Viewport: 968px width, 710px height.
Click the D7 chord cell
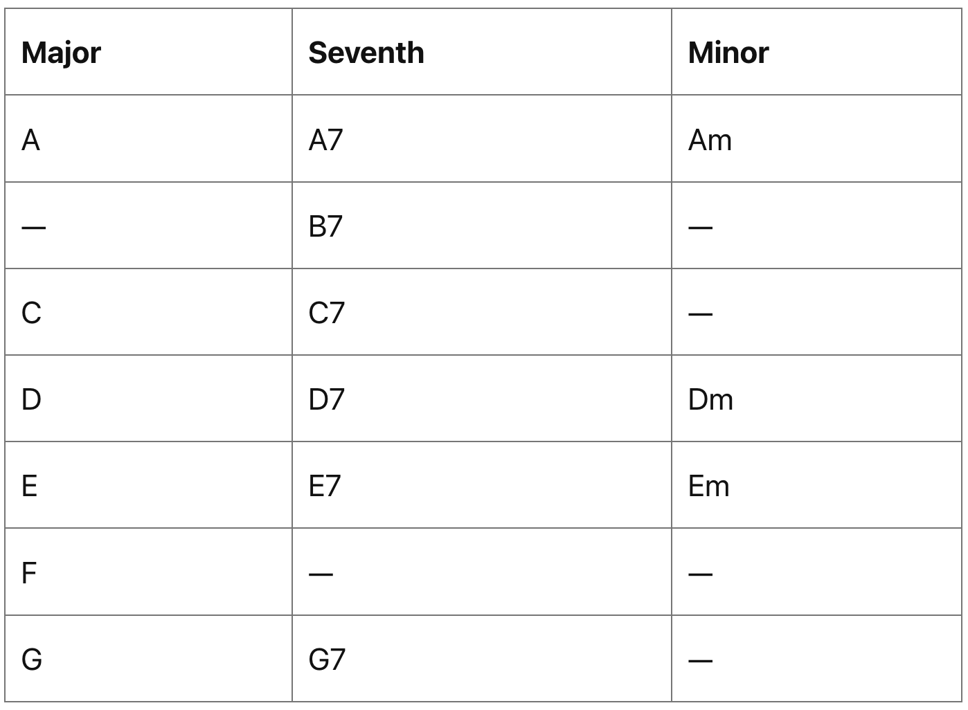point(326,400)
